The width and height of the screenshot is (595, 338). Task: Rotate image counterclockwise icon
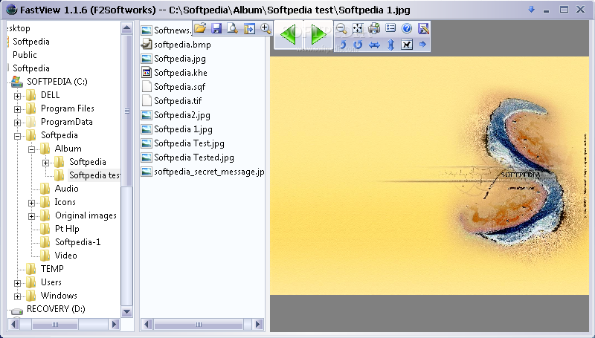pos(343,45)
